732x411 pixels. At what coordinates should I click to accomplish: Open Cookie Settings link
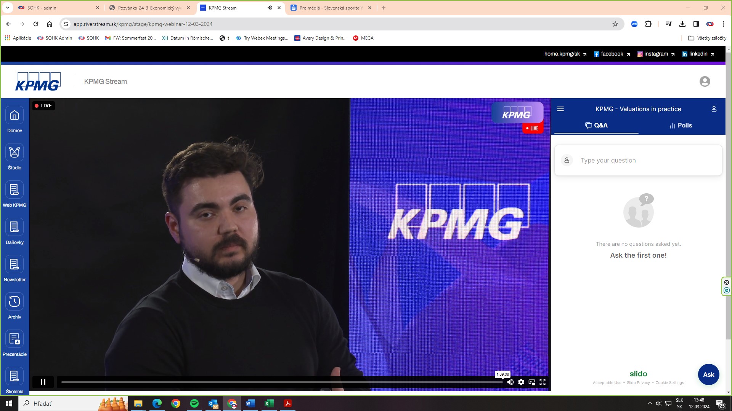coord(669,383)
